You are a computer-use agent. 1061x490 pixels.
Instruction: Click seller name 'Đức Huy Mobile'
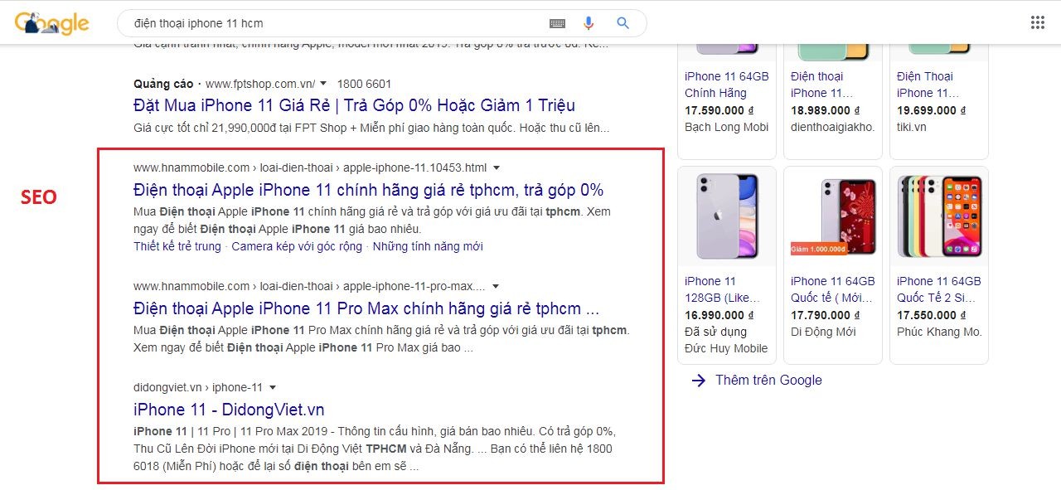pyautogui.click(x=726, y=348)
